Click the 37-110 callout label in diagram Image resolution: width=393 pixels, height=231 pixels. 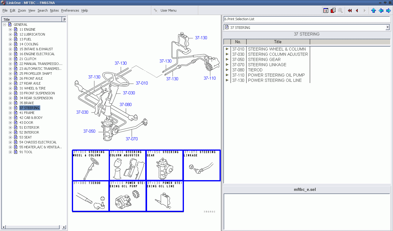tap(210, 78)
